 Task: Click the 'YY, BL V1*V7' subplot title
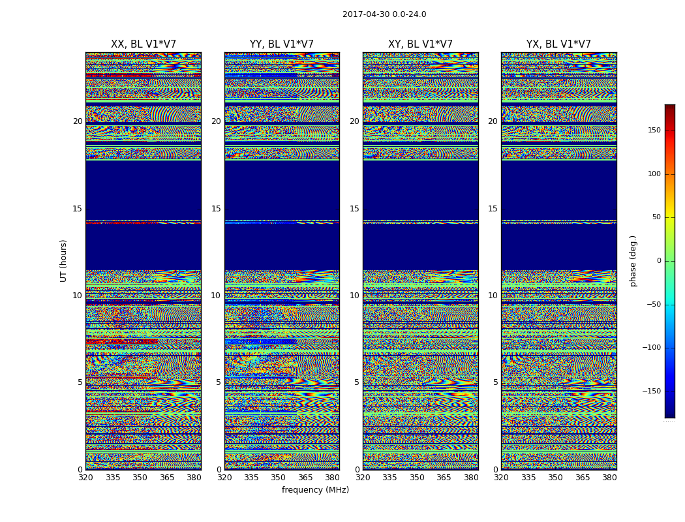click(x=282, y=44)
